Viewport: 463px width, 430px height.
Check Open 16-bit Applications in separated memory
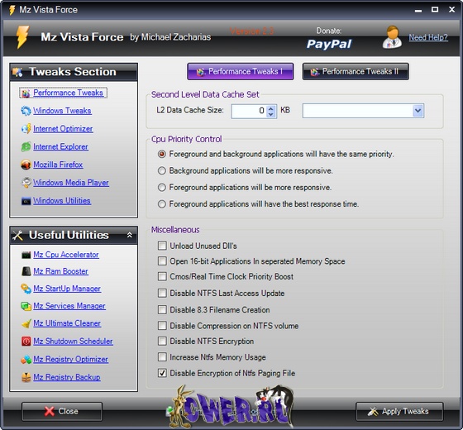162,261
